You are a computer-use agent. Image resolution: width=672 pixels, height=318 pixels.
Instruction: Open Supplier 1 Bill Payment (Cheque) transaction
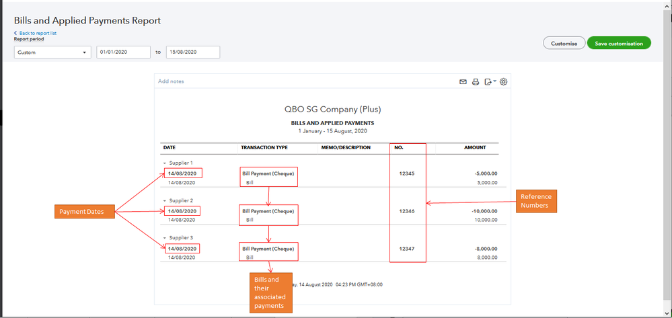point(268,173)
